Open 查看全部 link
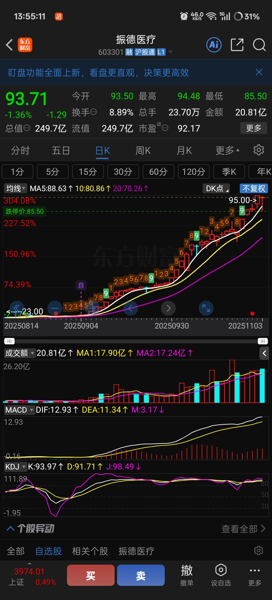The image size is (272, 600). click(x=243, y=529)
